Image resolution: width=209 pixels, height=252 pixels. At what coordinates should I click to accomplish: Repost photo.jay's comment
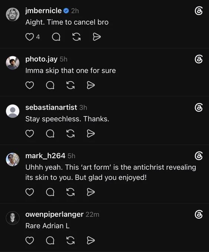[71, 85]
